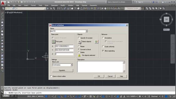Click the command line customize wrench icon
The height and width of the screenshot is (99, 176).
[2, 92]
